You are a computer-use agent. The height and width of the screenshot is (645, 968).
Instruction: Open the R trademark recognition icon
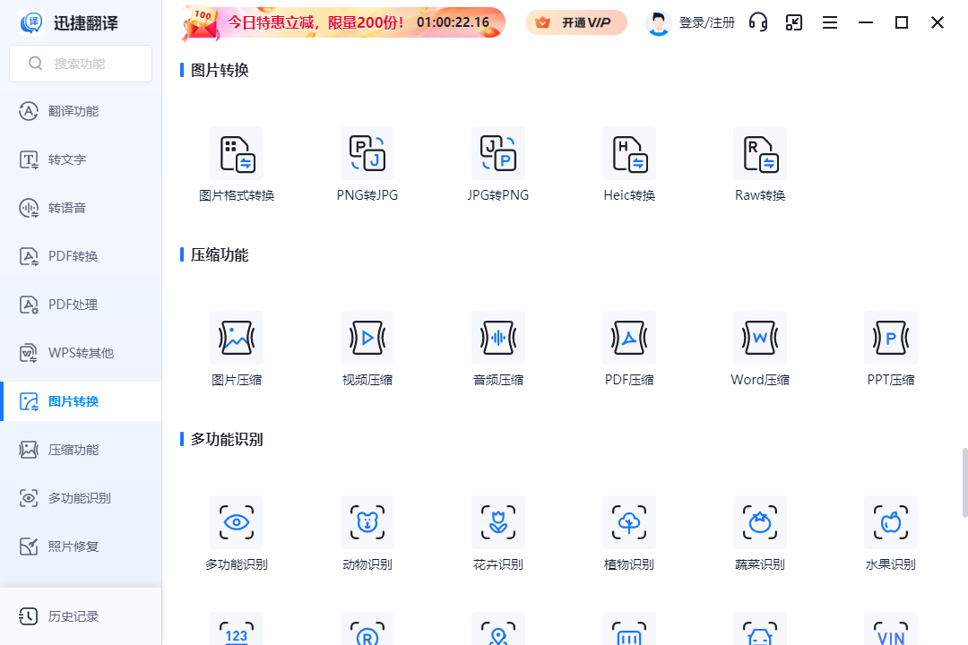367,629
